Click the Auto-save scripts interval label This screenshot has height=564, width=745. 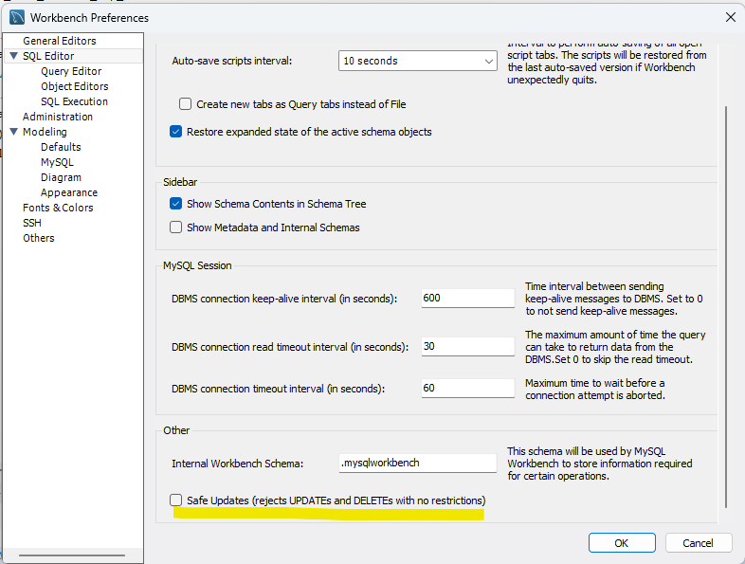[x=232, y=62]
